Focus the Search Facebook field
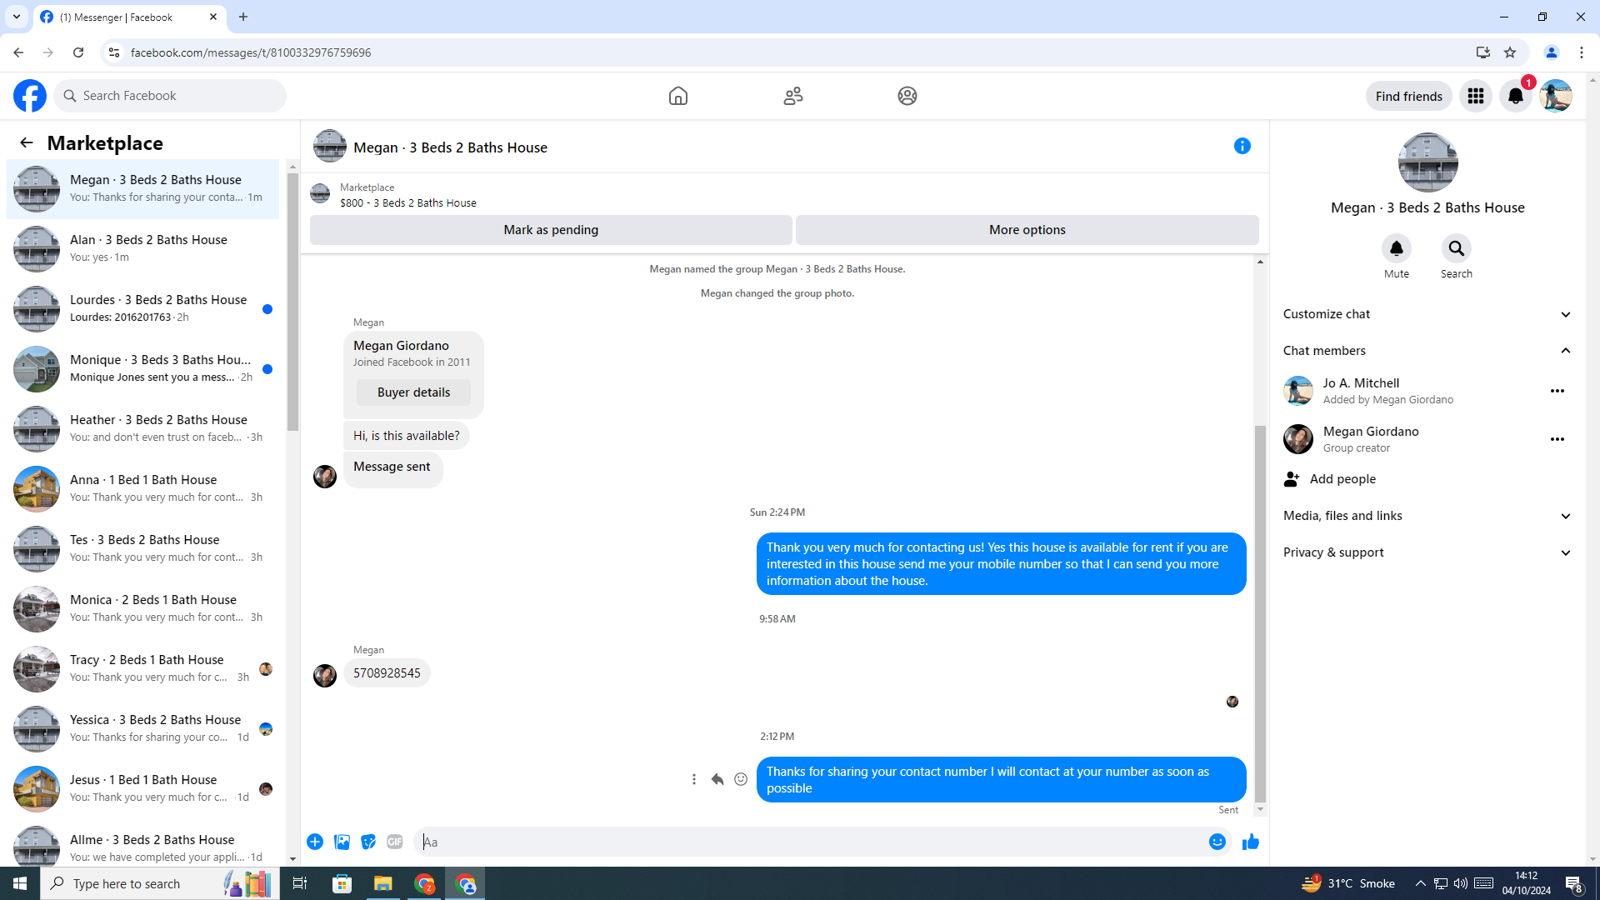The height and width of the screenshot is (900, 1600). coord(171,96)
